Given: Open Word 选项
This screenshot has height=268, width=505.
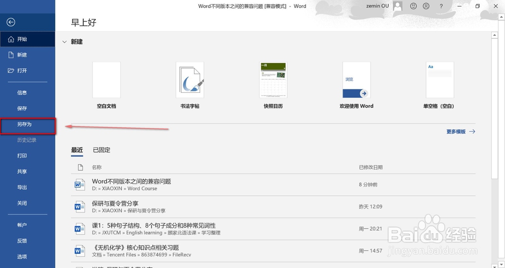Looking at the screenshot, I should [x=27, y=256].
